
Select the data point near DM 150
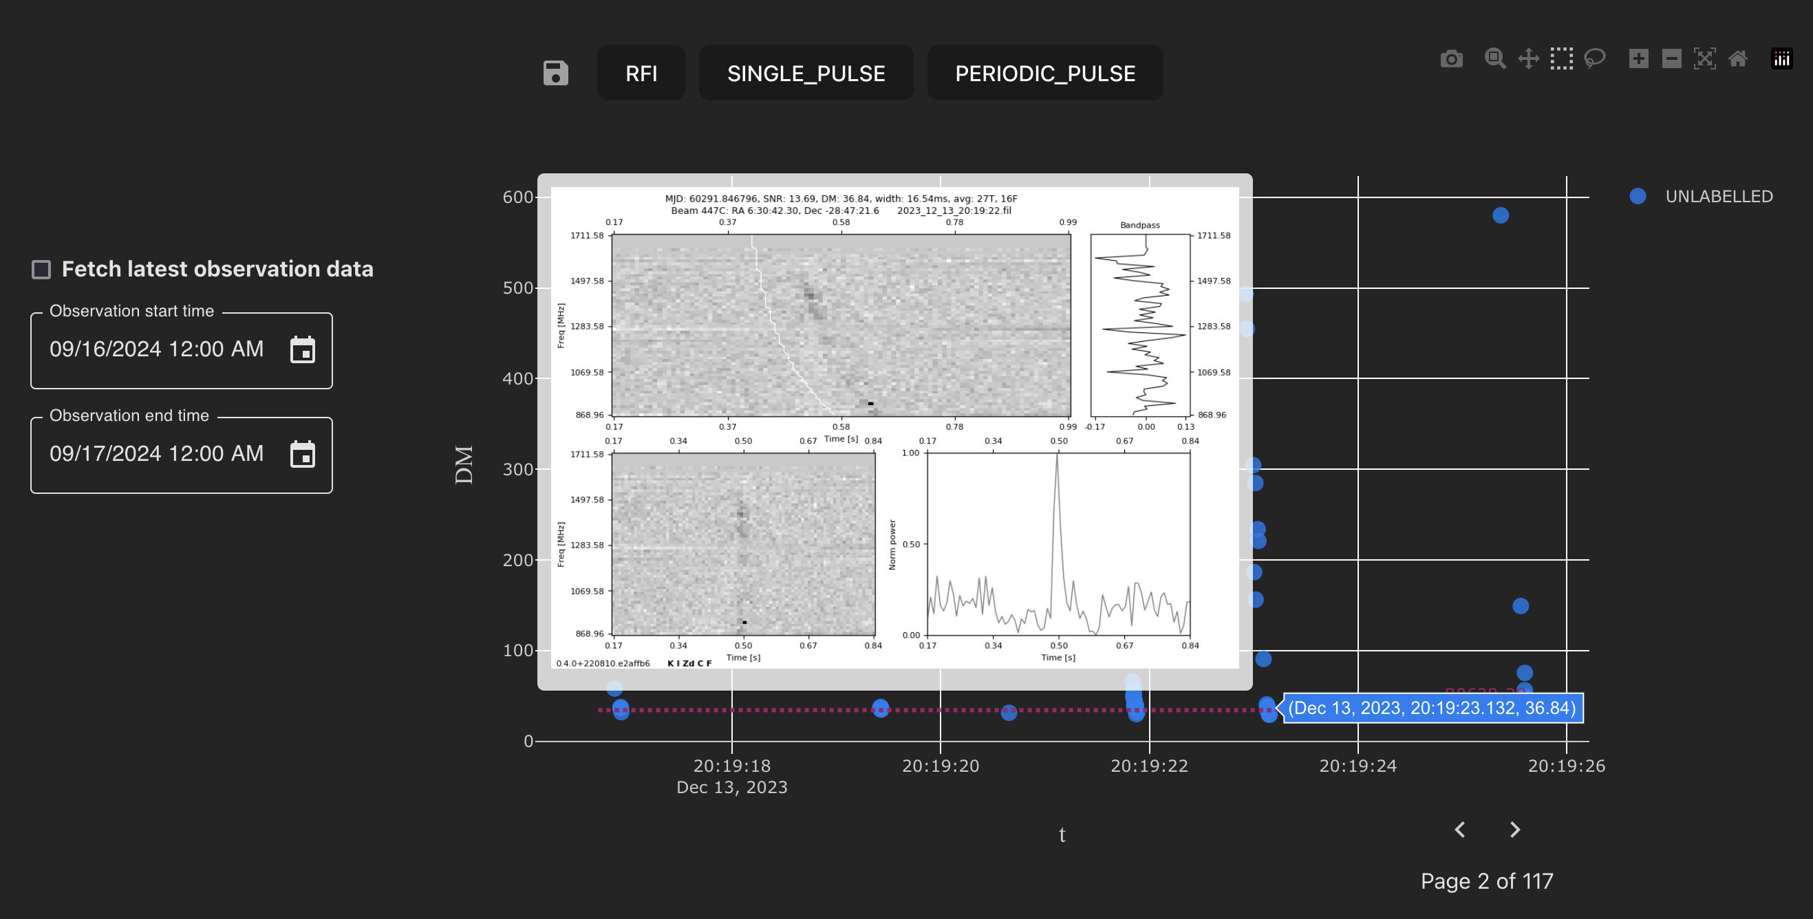coord(1520,606)
